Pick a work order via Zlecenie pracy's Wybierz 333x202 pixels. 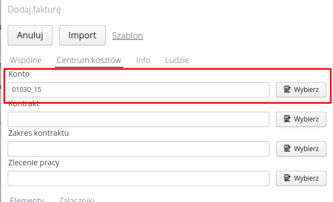301,178
